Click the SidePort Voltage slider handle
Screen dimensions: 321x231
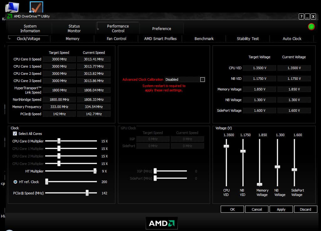coord(294,170)
